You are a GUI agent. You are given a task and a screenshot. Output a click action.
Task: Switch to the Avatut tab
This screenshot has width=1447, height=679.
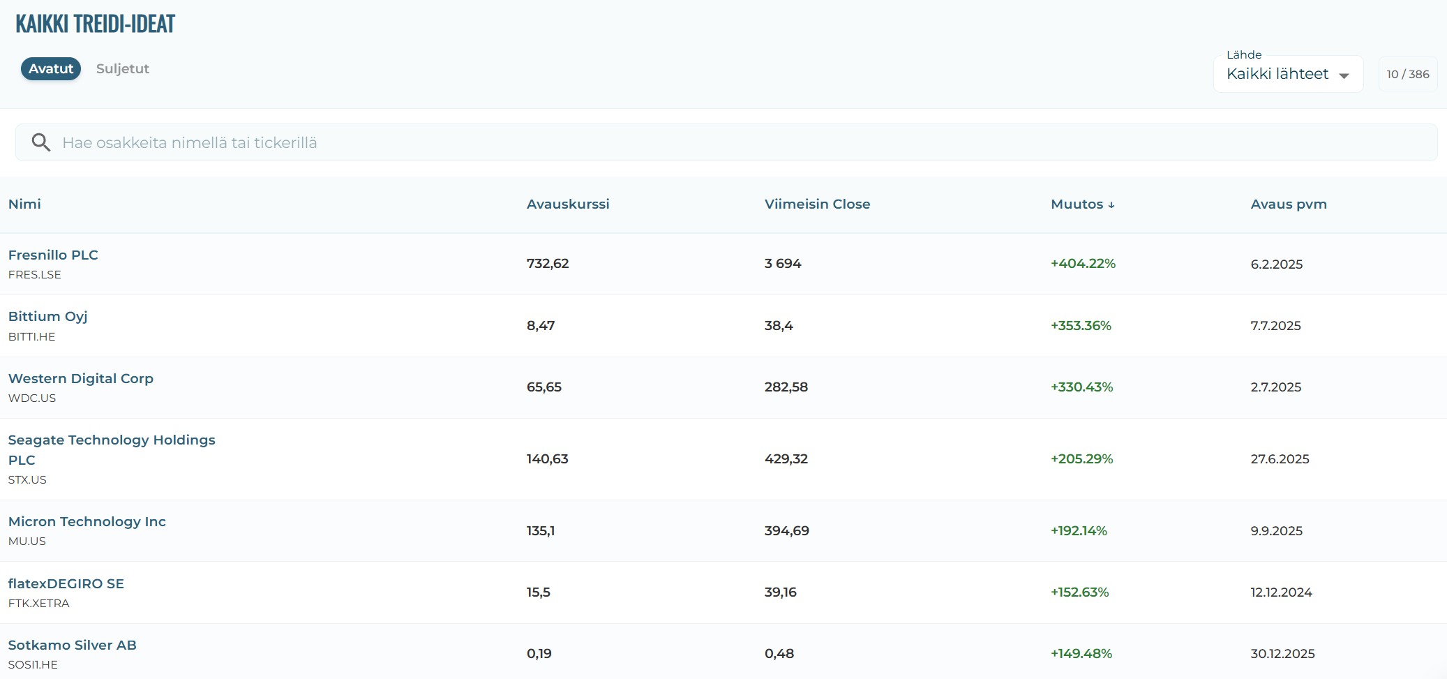[x=51, y=68]
